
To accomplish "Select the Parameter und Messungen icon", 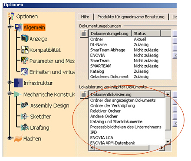I will 25,60.
